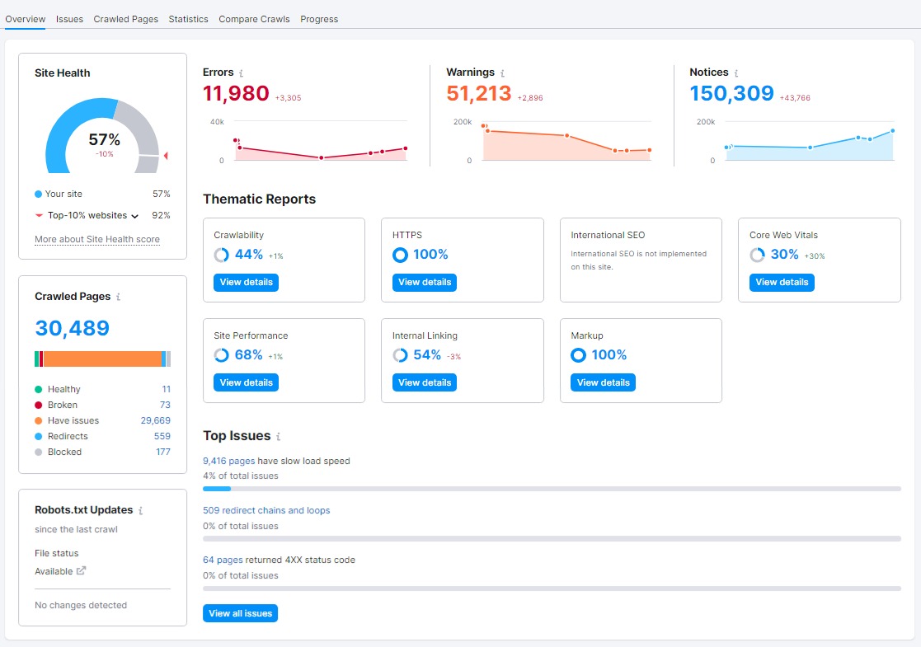Click the Warnings total 51,213
Viewport: 921px width, 647px height.
479,93
